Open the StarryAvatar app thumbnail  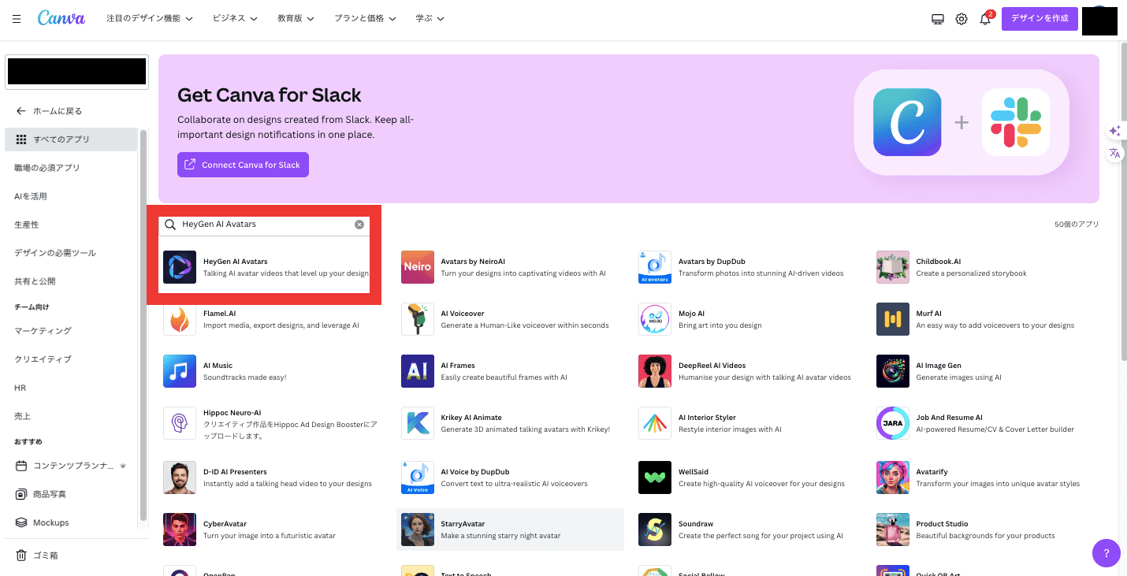pos(418,530)
